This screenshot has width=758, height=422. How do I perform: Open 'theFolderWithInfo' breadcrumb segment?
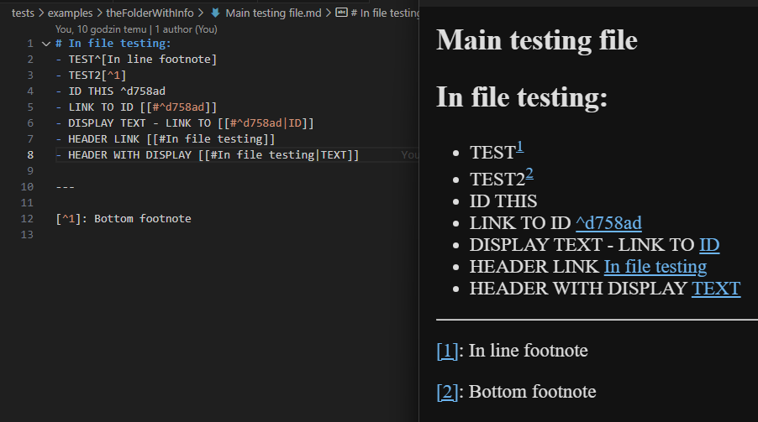pos(150,13)
